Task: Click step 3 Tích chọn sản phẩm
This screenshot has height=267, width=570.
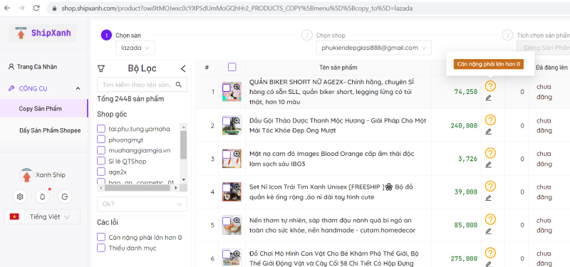Action: [536, 35]
